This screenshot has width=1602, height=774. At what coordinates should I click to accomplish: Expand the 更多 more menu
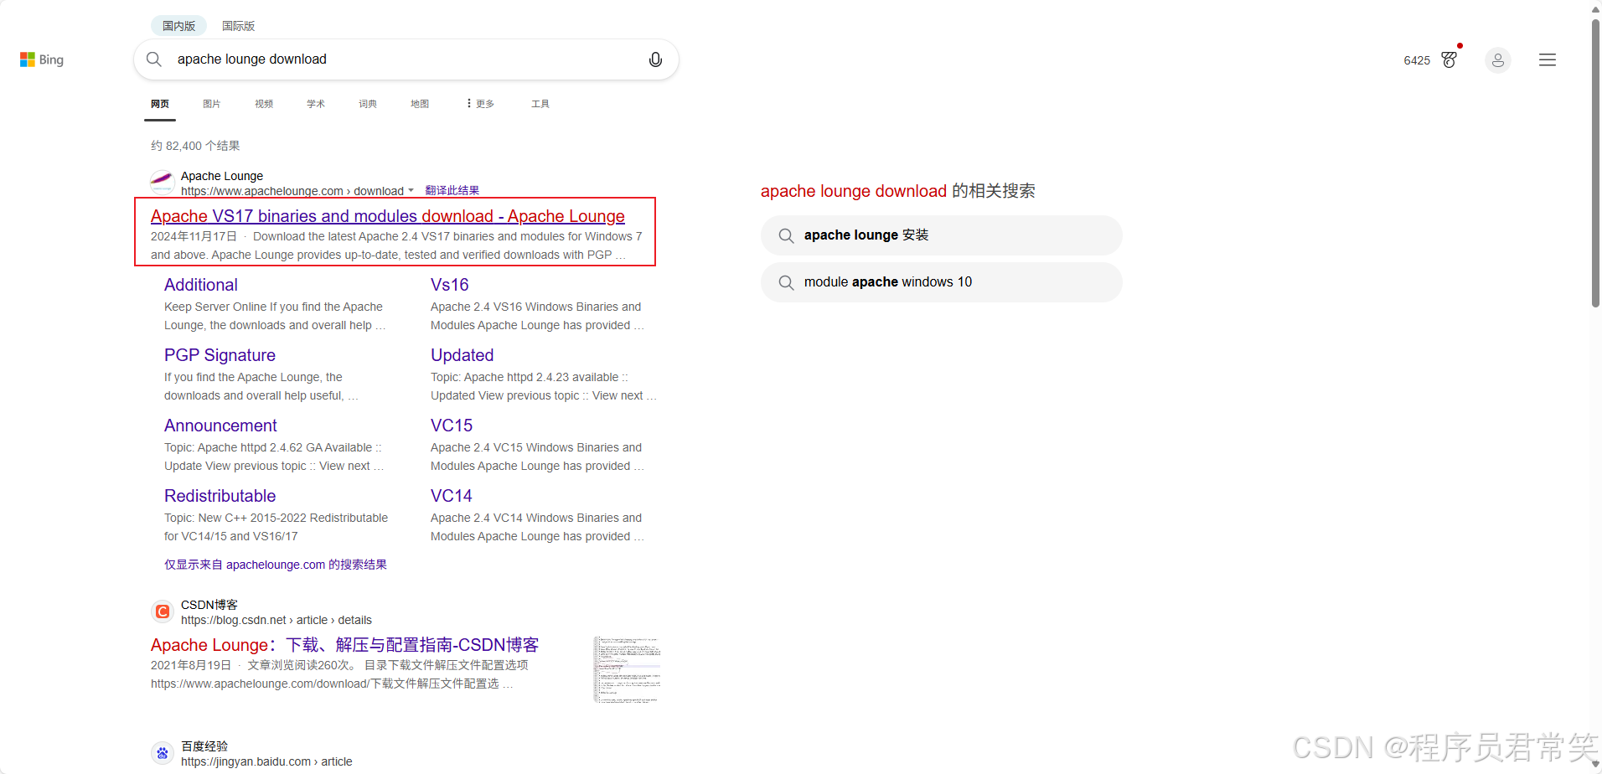pyautogui.click(x=481, y=104)
